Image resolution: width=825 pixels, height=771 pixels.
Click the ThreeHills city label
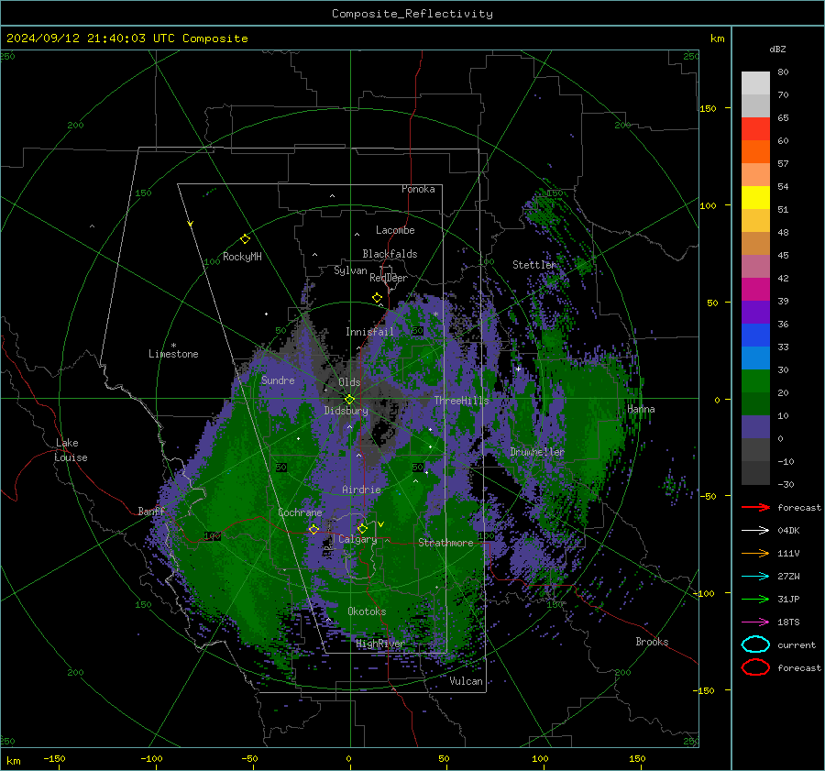coord(461,401)
